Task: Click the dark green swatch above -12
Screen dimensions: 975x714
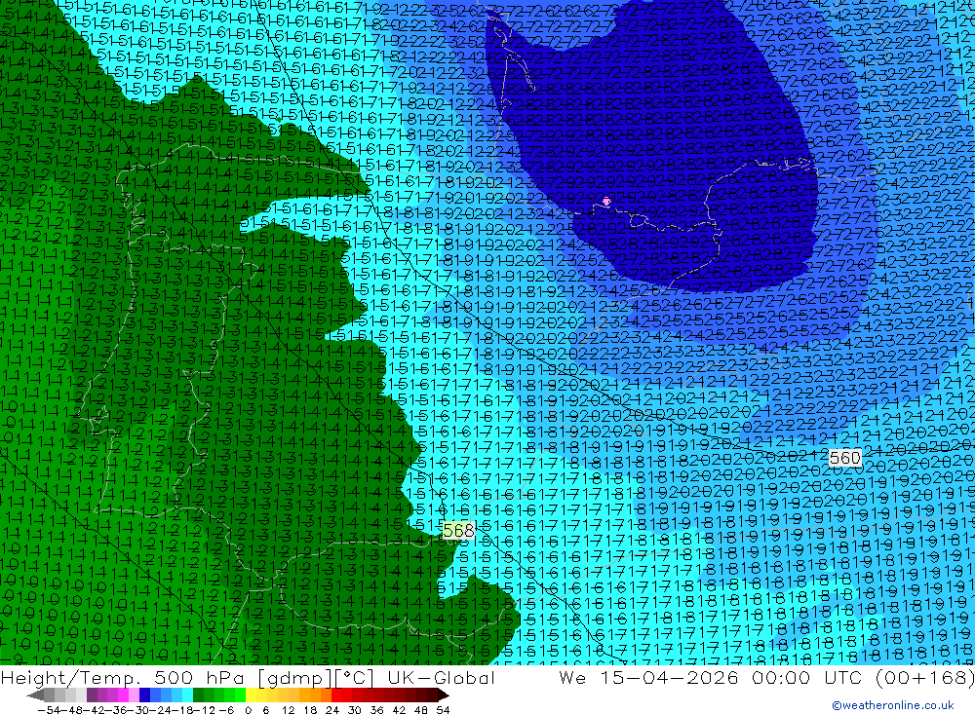Action: tap(198, 695)
